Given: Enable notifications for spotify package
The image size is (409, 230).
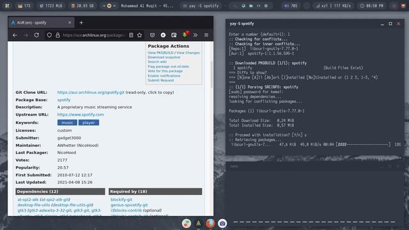Looking at the screenshot, I should pyautogui.click(x=164, y=75).
